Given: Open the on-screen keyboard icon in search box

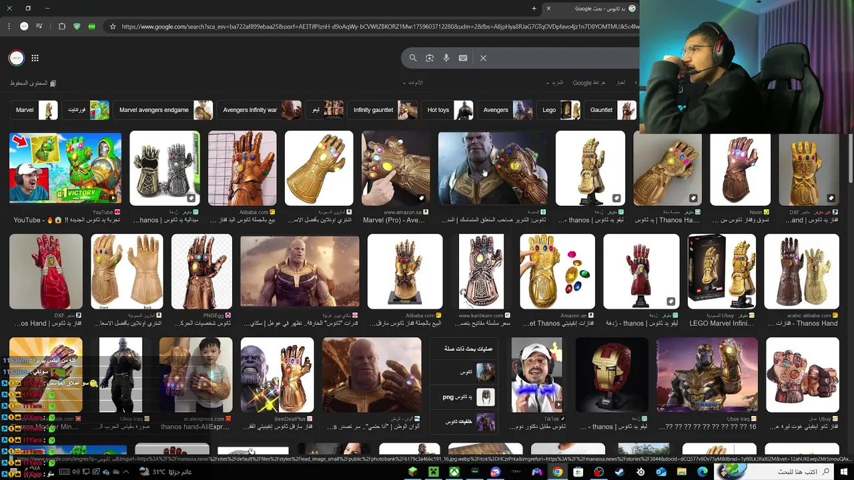Looking at the screenshot, I should pos(463,58).
